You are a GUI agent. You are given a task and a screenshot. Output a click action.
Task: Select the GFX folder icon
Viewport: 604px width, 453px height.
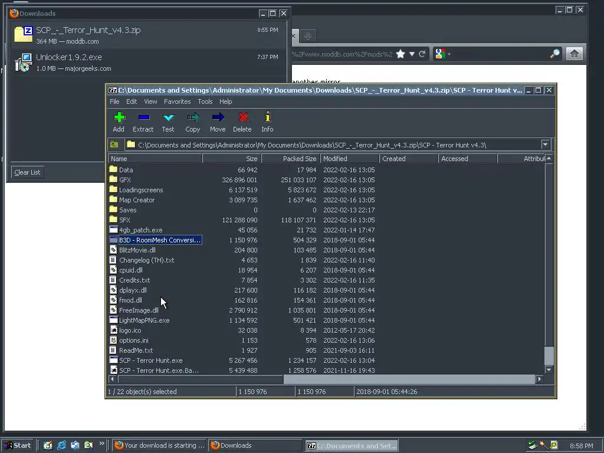click(113, 179)
